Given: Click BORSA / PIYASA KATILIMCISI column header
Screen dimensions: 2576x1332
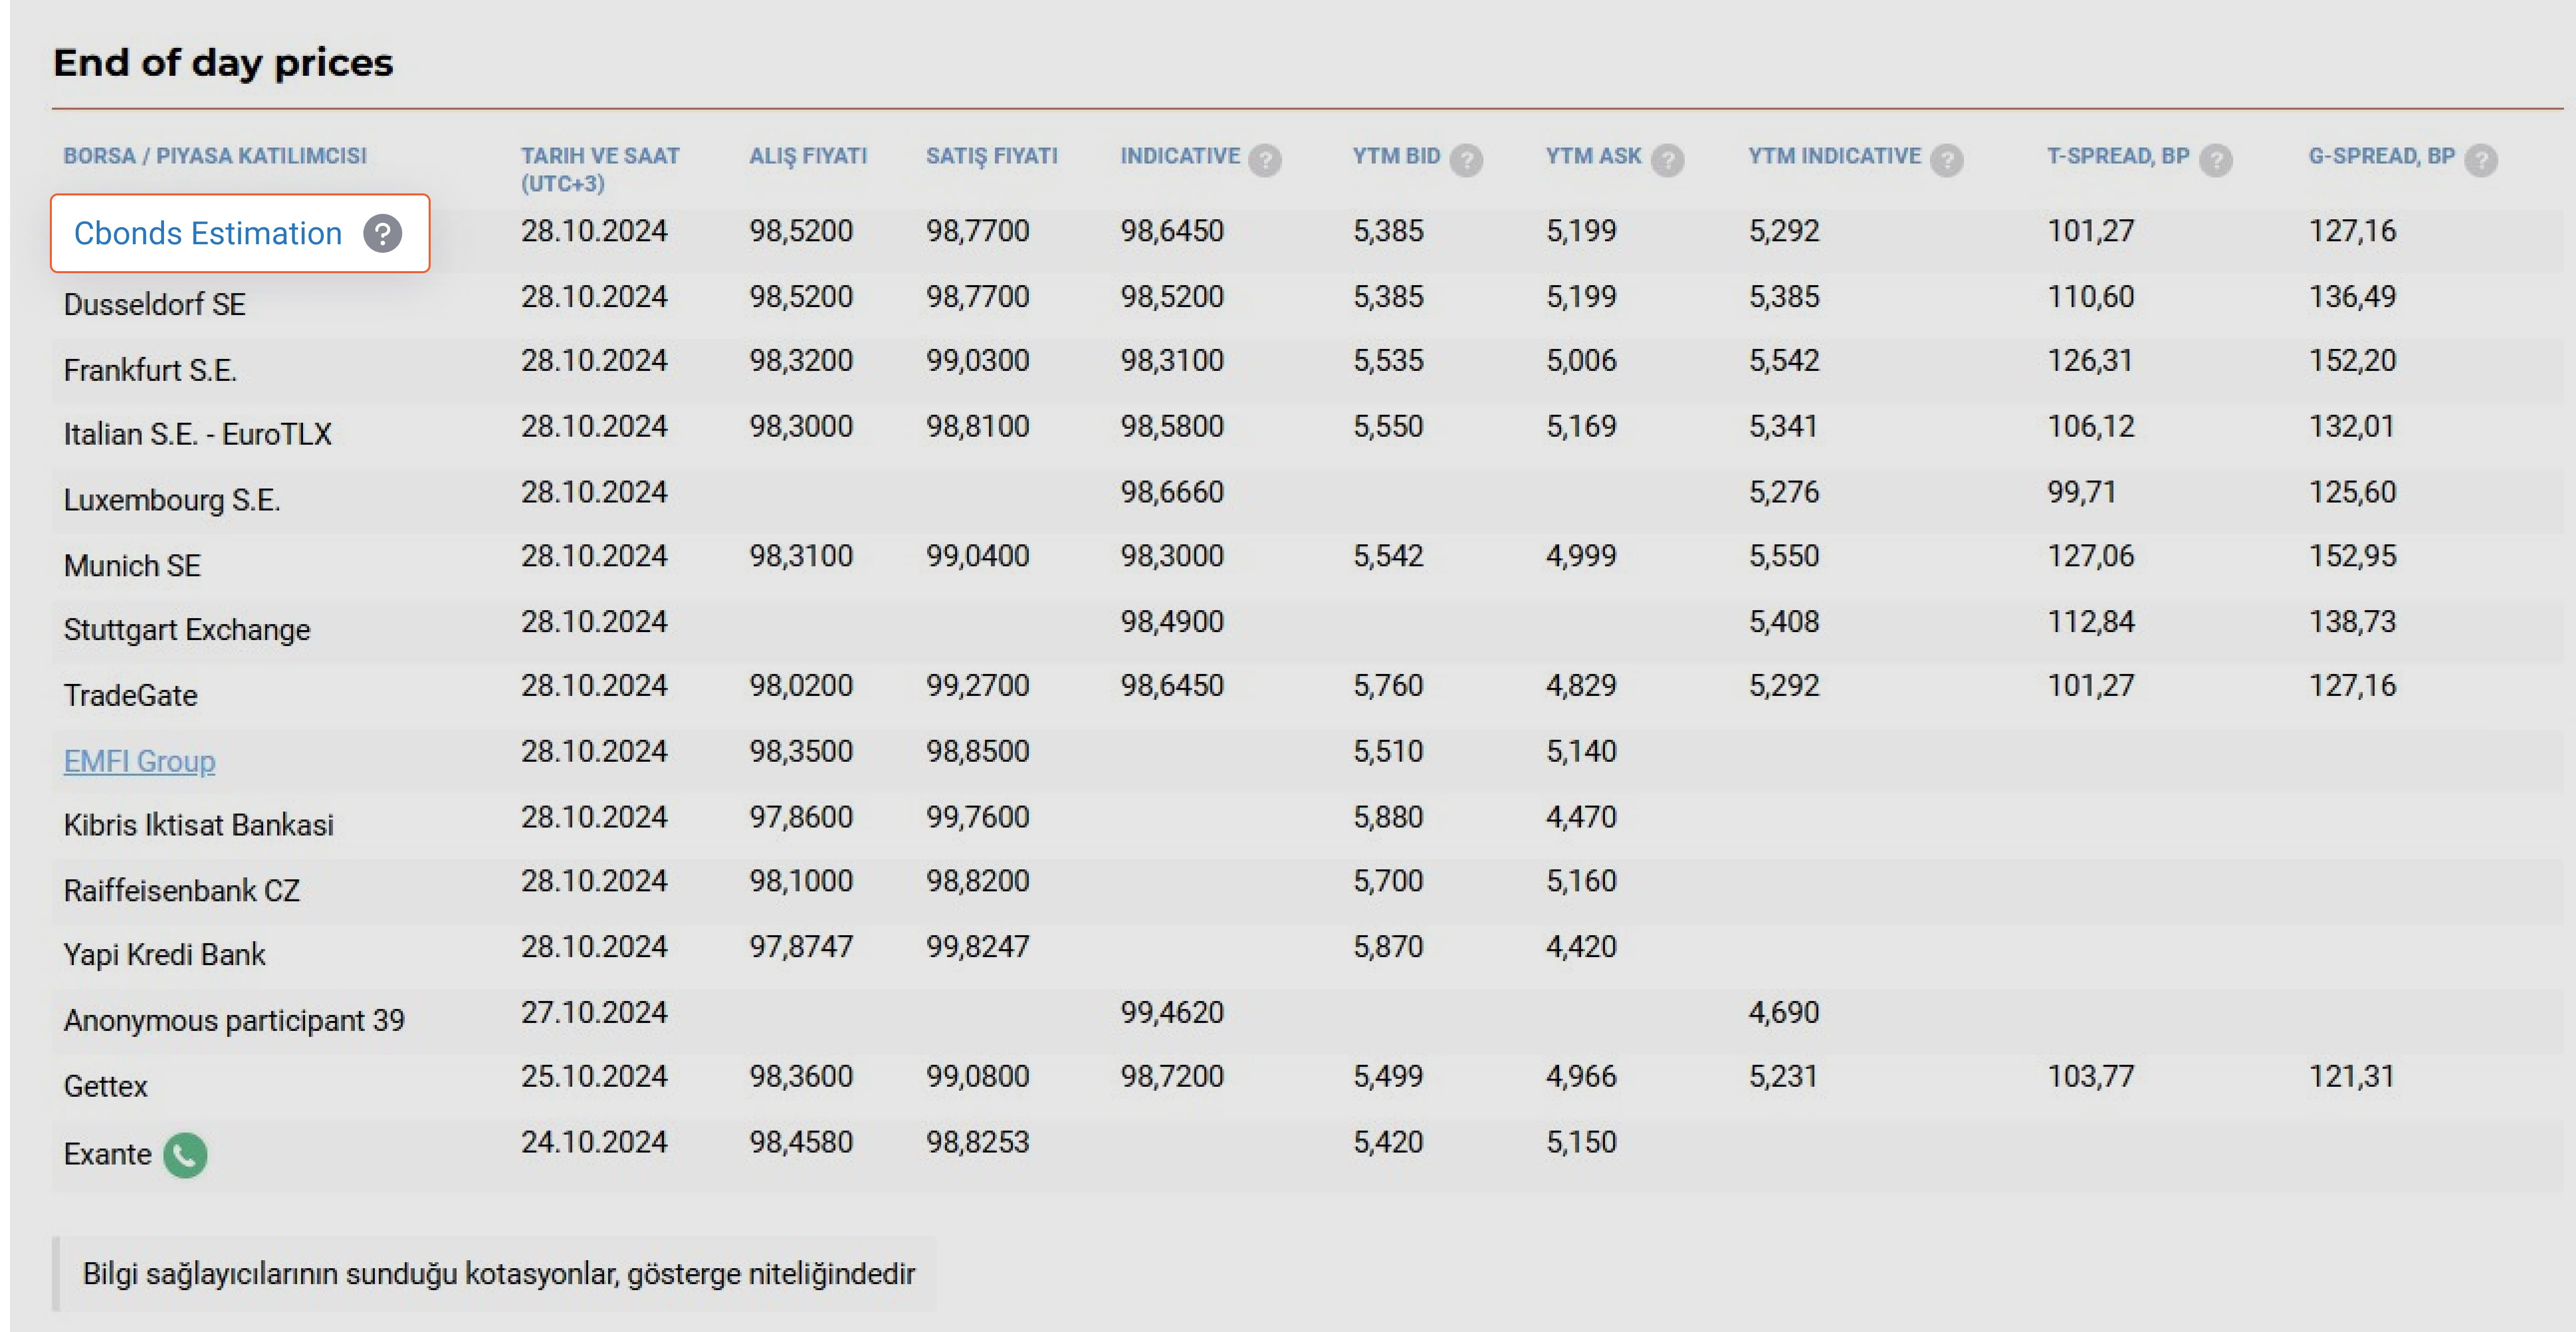Looking at the screenshot, I should [215, 156].
